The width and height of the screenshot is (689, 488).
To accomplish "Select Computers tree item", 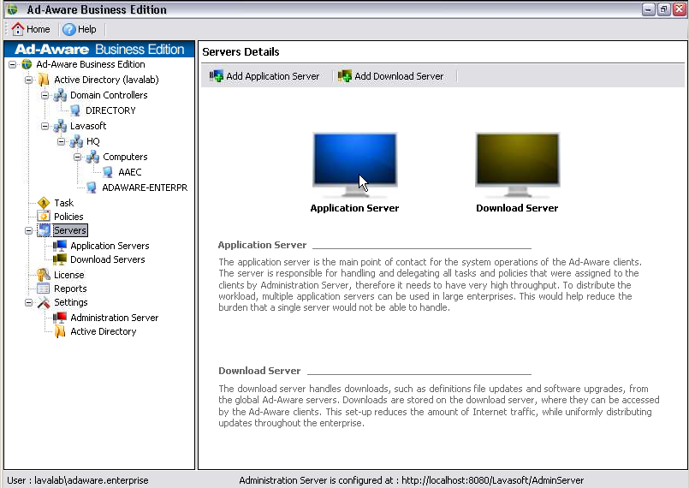I will (125, 157).
